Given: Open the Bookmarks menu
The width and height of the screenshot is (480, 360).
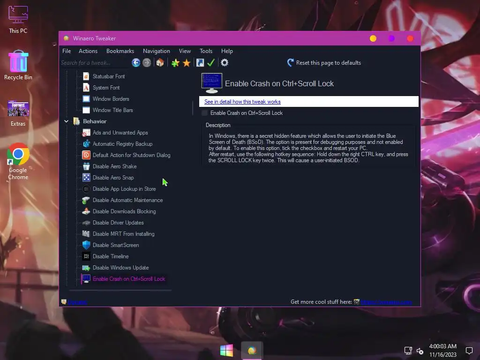Looking at the screenshot, I should tap(120, 51).
